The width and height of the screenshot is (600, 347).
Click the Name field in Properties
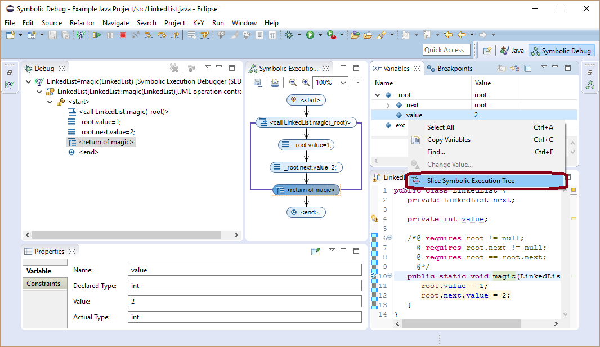click(244, 270)
